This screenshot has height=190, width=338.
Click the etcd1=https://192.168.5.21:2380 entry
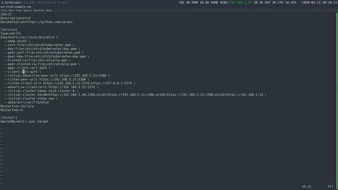coord(126,95)
